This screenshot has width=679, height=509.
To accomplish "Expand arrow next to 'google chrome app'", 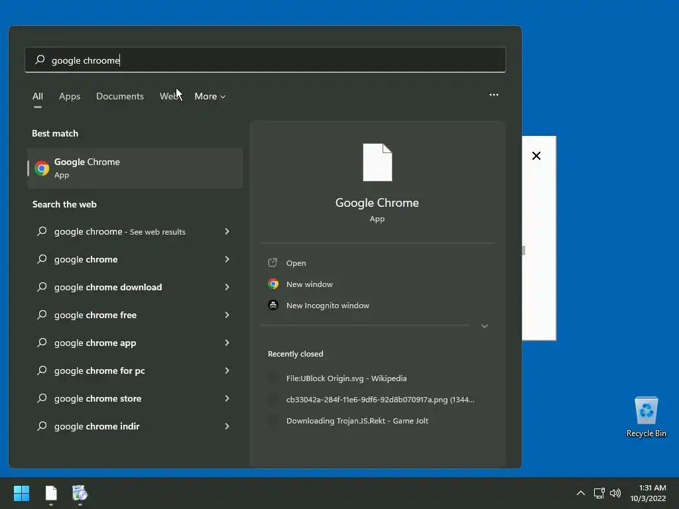I will click(x=227, y=343).
